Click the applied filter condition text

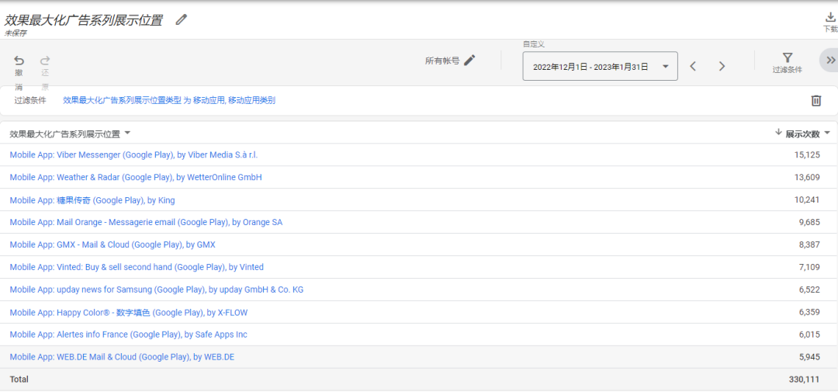(169, 100)
